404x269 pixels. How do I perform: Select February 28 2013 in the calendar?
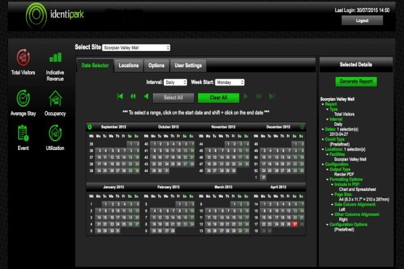(172, 231)
